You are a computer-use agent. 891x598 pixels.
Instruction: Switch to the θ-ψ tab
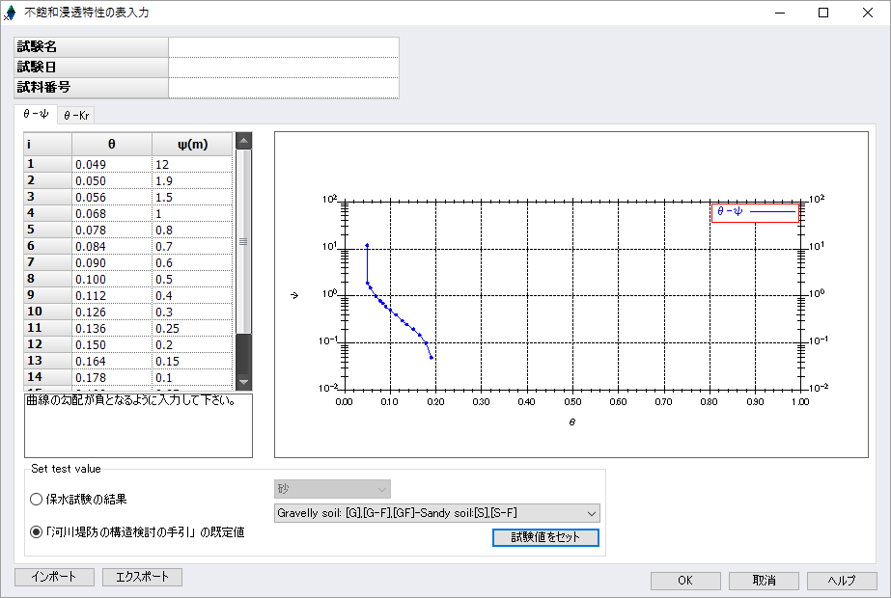point(36,114)
